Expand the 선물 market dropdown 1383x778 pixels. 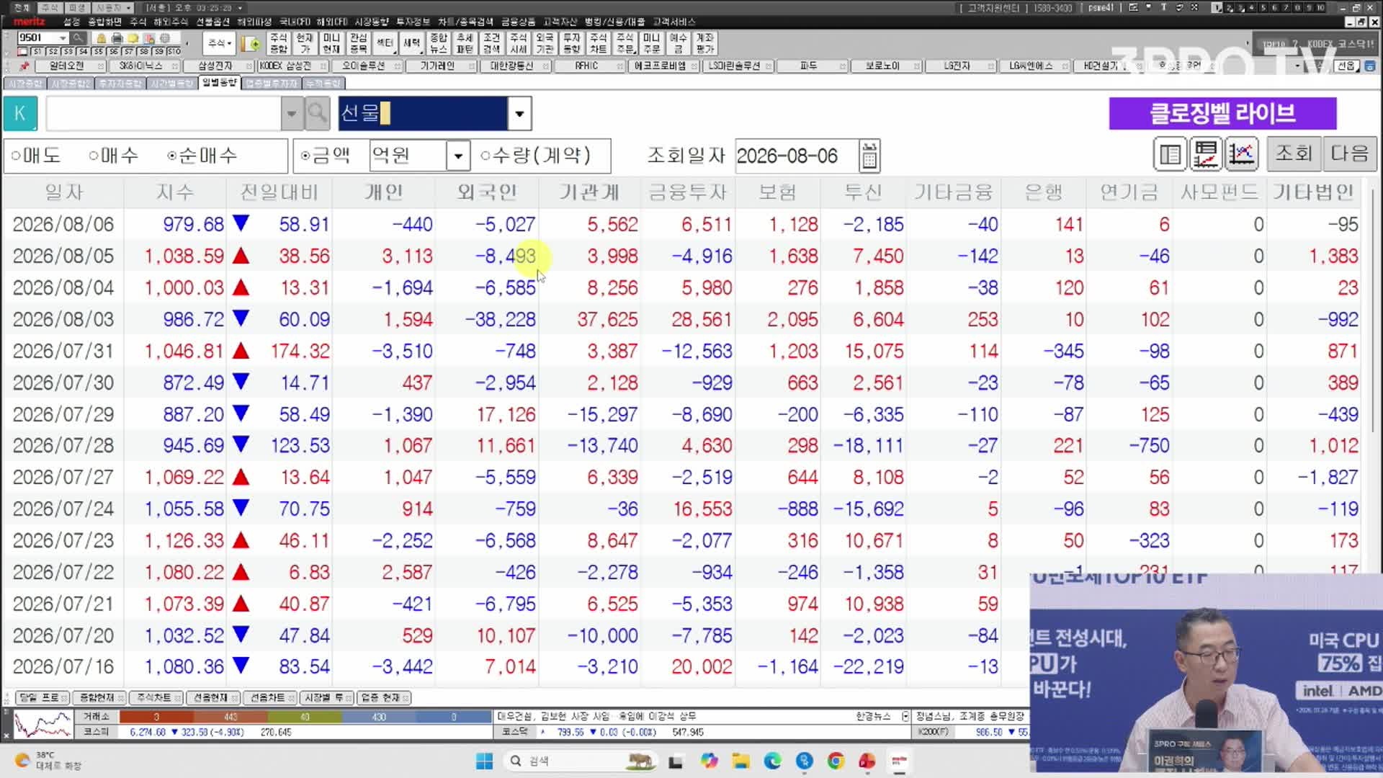[519, 114]
